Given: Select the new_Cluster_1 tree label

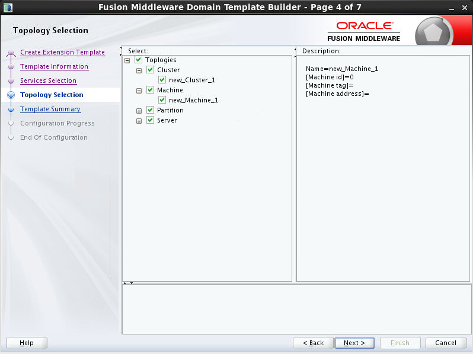Looking at the screenshot, I should 192,80.
